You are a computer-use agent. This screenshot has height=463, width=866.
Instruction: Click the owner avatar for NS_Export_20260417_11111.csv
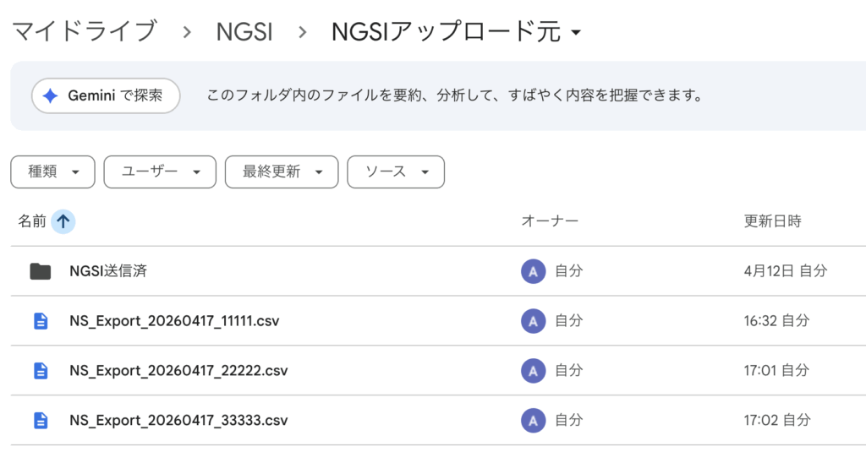point(532,321)
